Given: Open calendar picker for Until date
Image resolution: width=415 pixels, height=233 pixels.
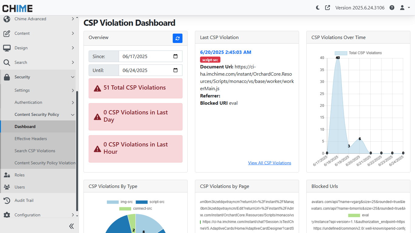Looking at the screenshot, I should [175, 70].
